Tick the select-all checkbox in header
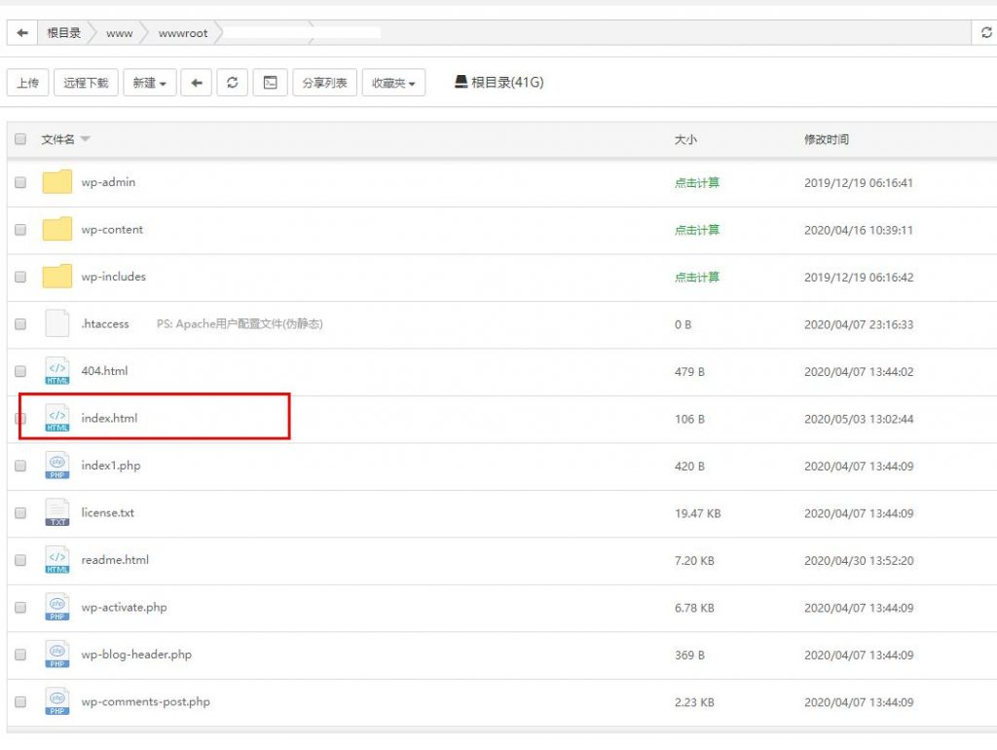This screenshot has height=750, width=997. (20, 139)
